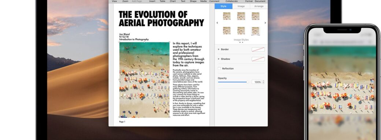Click the Add Page toolbar button

click(x=137, y=1)
